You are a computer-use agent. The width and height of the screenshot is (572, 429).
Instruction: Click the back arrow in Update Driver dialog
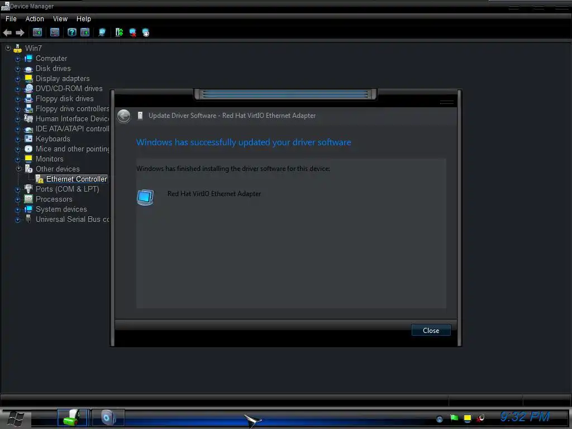[x=124, y=116]
